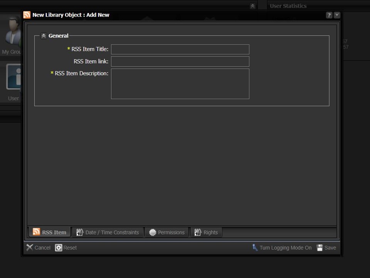Click the User Statistics heading
The width and height of the screenshot is (370, 278).
click(288, 6)
